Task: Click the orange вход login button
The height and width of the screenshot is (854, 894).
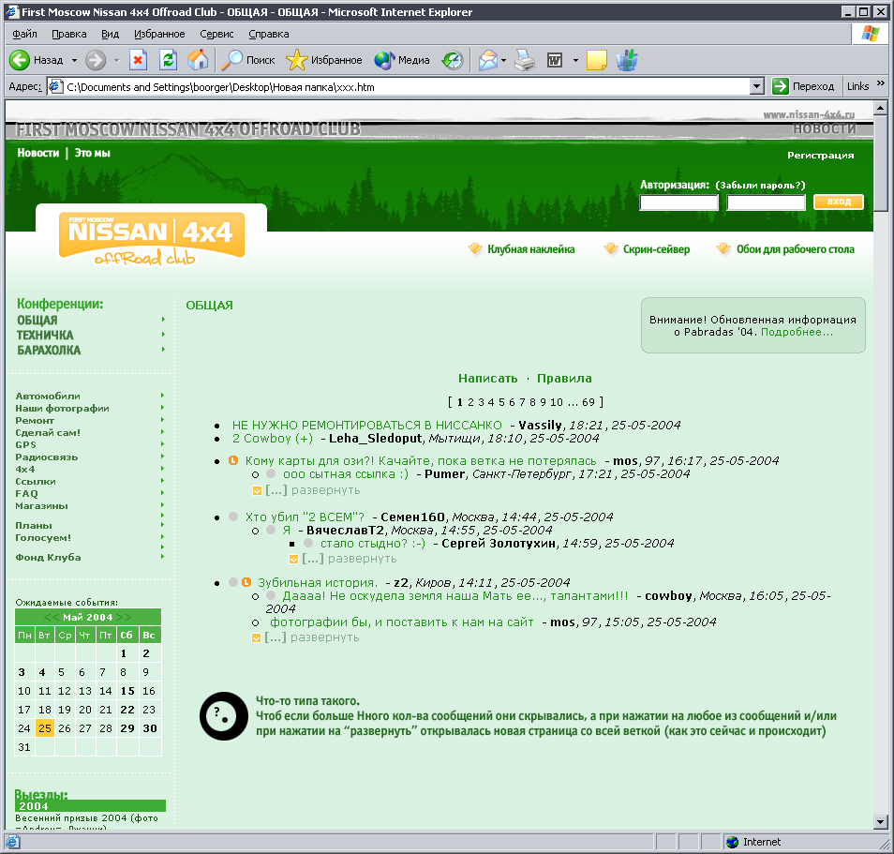Action: (x=839, y=202)
